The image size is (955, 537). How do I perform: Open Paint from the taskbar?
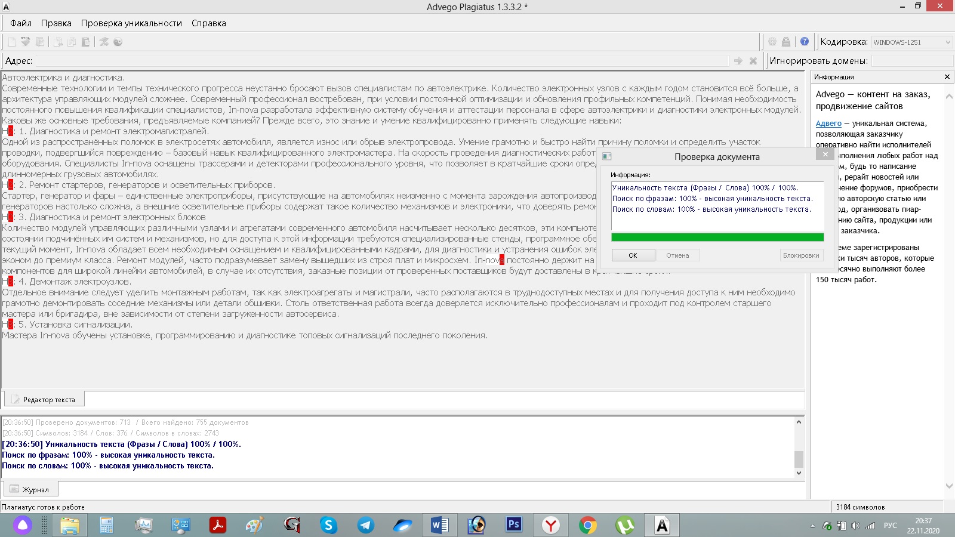click(254, 525)
